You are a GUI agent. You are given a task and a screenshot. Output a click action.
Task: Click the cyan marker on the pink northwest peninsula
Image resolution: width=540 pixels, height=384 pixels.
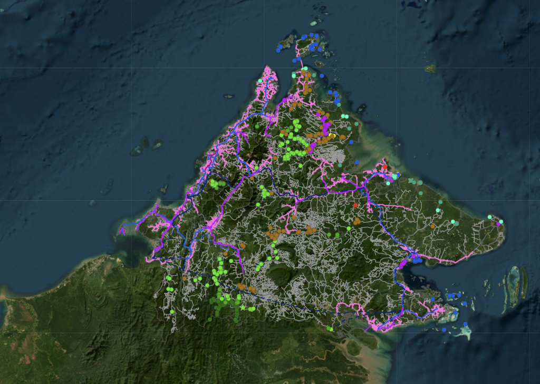[260, 81]
